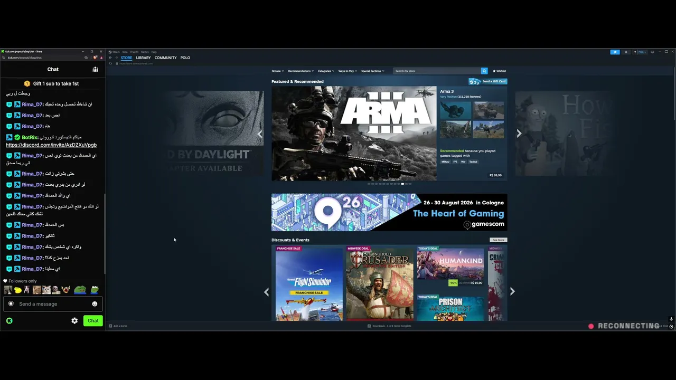Screen dimensions: 676x380
Task: Click the shield icon in the message box
Action: (x=11, y=304)
